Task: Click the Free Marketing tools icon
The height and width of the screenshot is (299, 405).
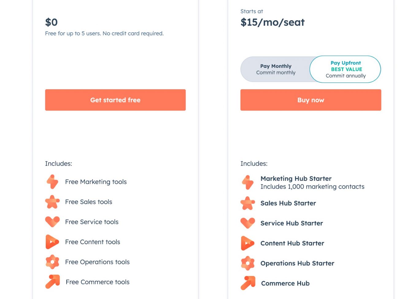Action: click(x=52, y=182)
